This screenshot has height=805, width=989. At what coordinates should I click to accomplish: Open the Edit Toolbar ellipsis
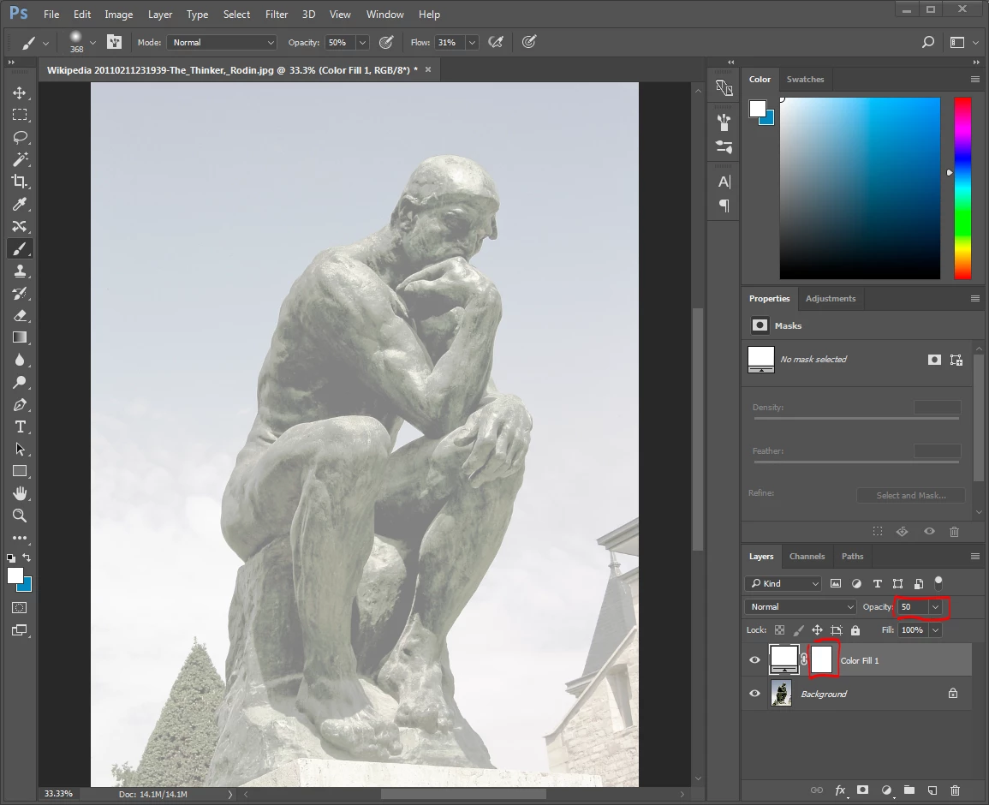click(20, 538)
